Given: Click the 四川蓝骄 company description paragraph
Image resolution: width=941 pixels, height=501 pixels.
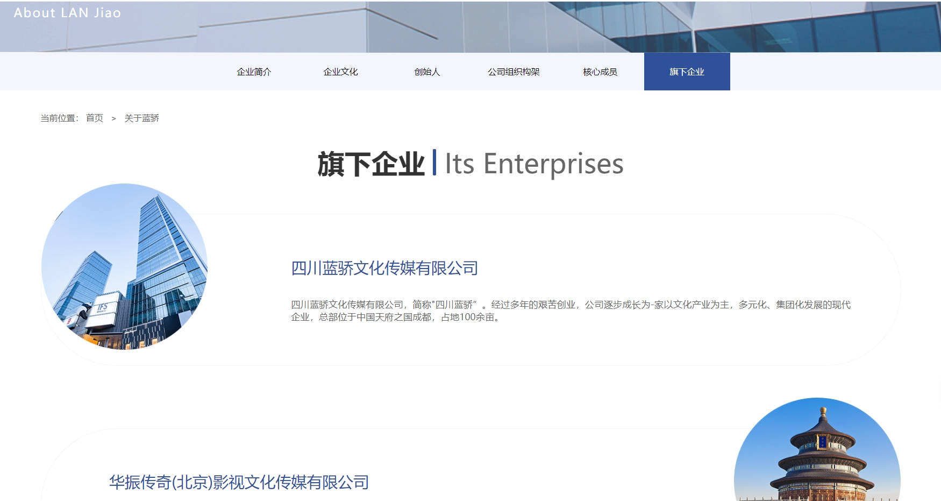Looking at the screenshot, I should (x=571, y=311).
